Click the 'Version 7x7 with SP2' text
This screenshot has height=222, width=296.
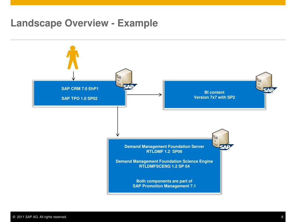[x=214, y=97]
